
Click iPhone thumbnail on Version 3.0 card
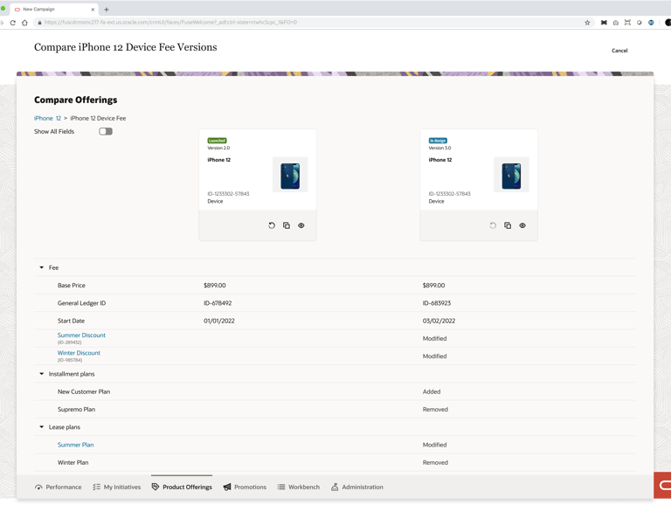[511, 175]
